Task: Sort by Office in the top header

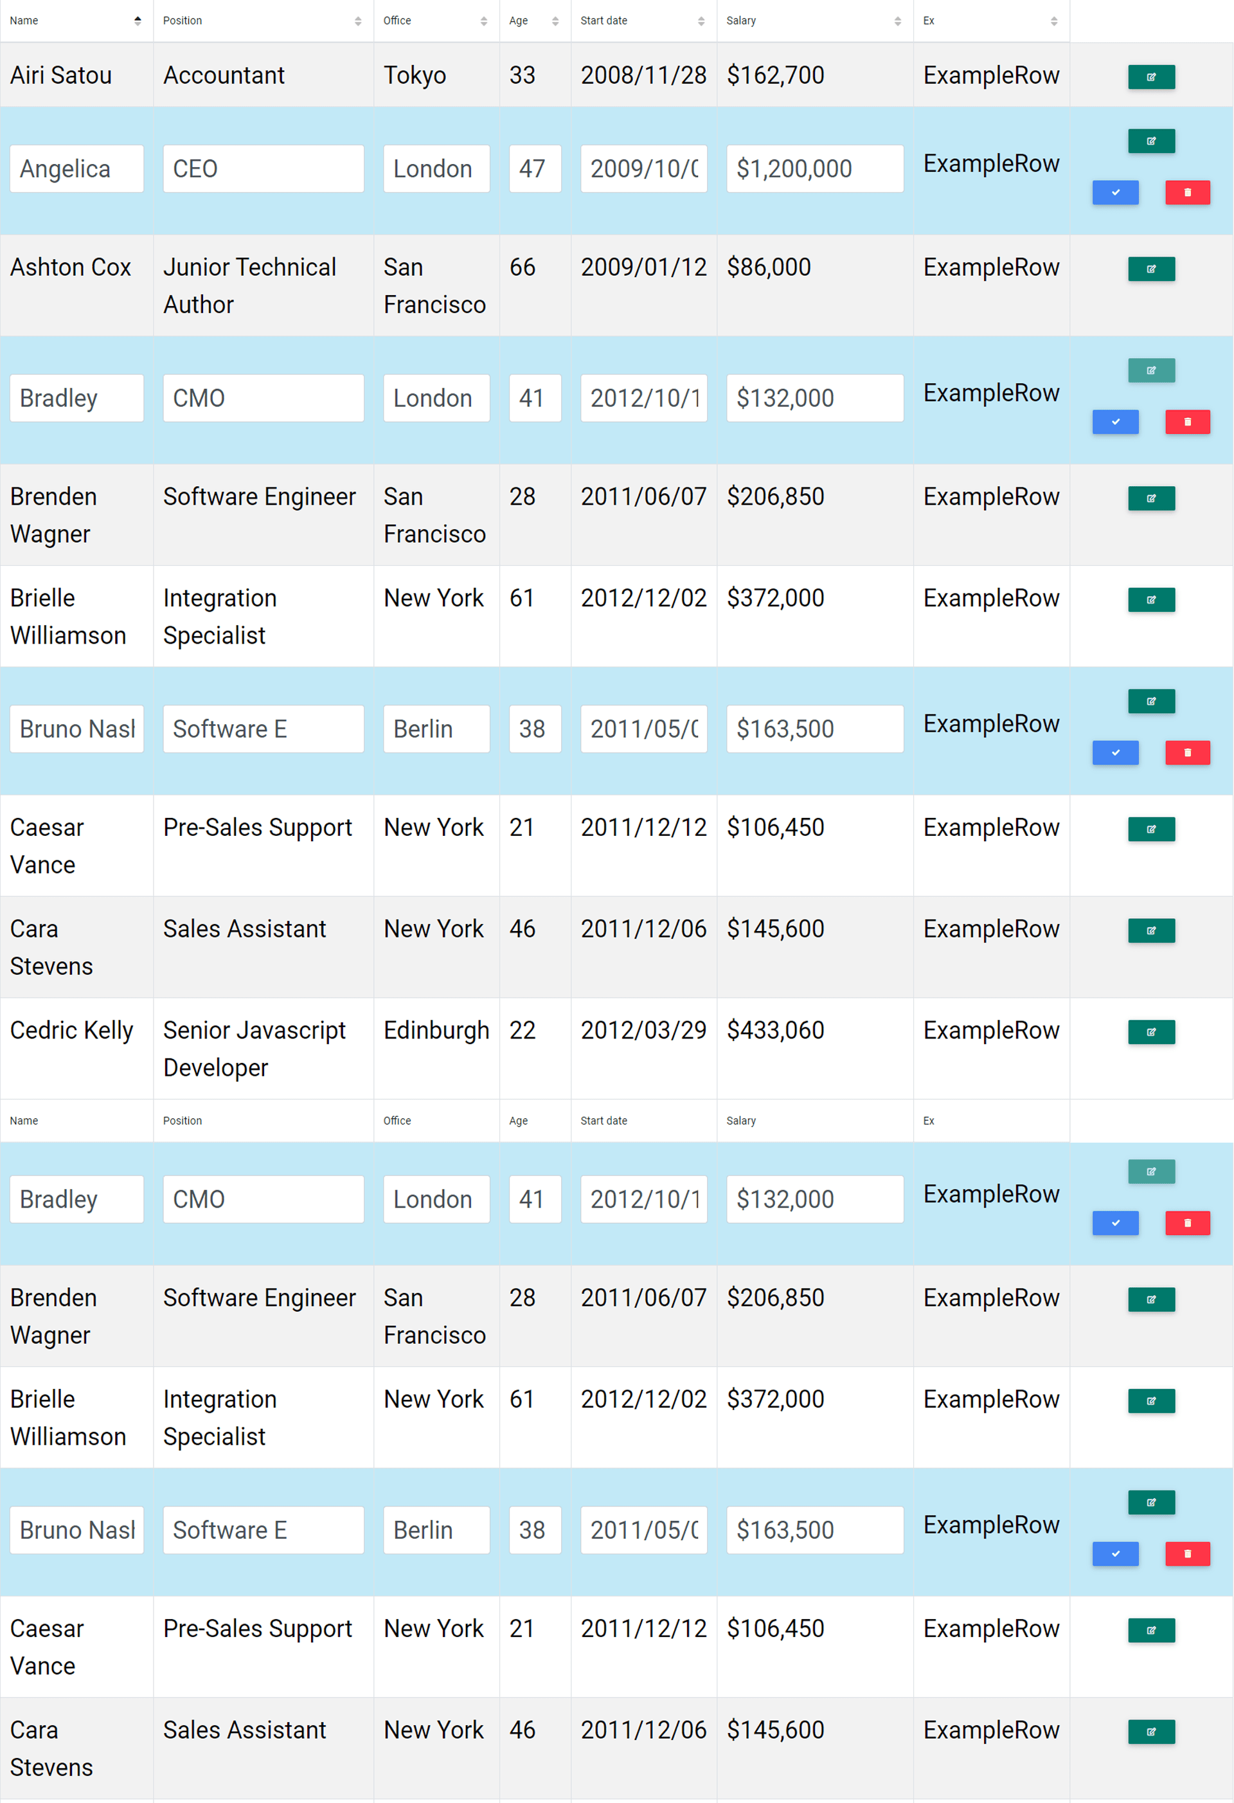Action: [483, 21]
